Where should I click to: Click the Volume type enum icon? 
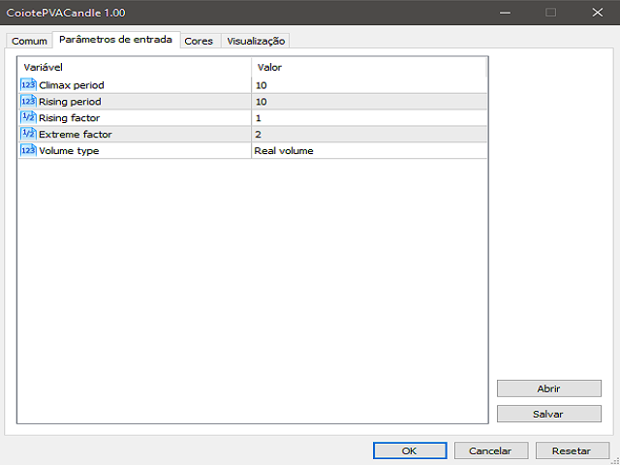tap(27, 150)
